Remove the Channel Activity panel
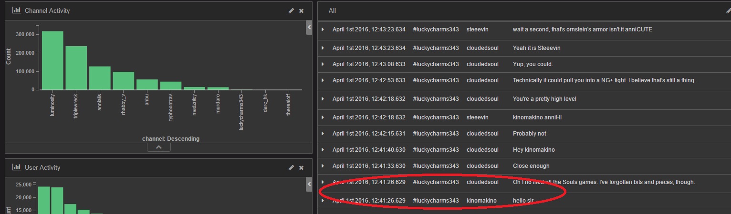This screenshot has width=731, height=214. pos(301,10)
